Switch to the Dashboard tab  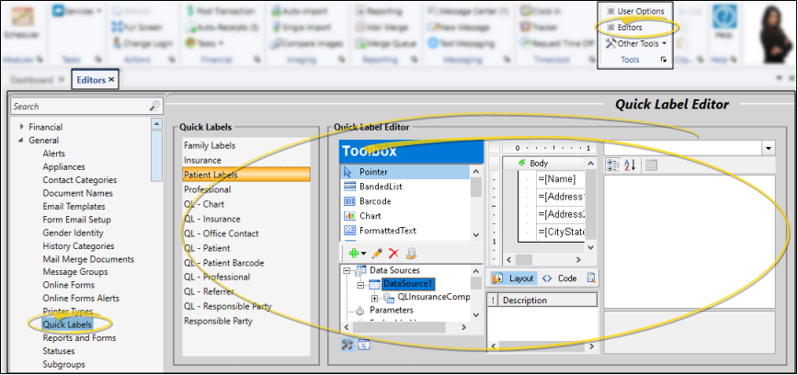click(x=31, y=81)
